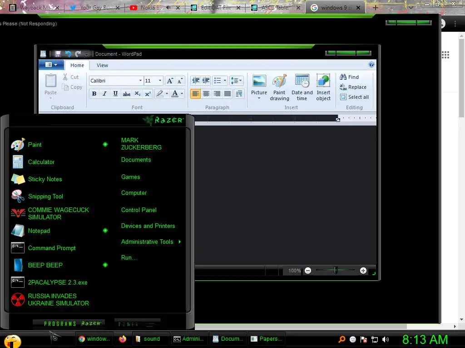Viewport: 465px width, 348px height.
Task: Align text left in WordPad
Action: (x=195, y=94)
